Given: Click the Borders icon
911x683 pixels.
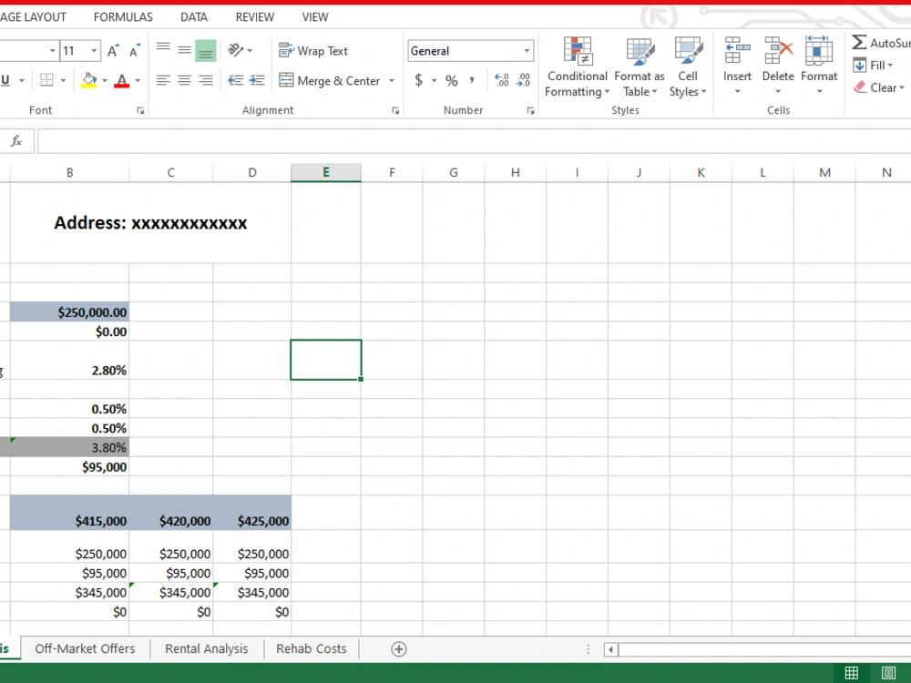Looking at the screenshot, I should 47,80.
